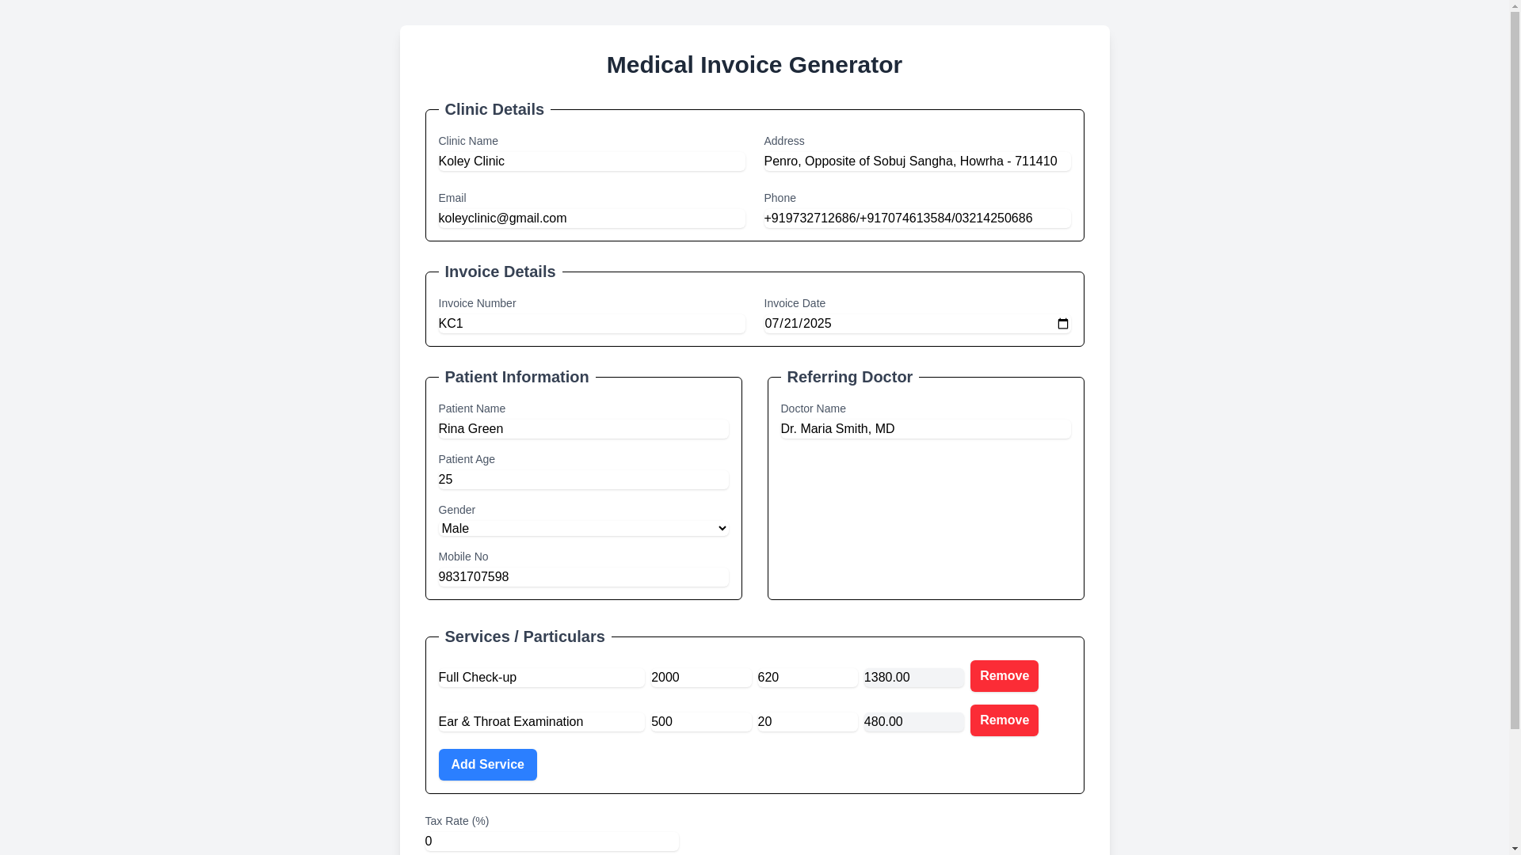Click into the clinic Address field

click(x=917, y=161)
